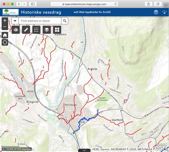
Task: Reload the page in address bar
Action: pyautogui.click(x=116, y=4)
